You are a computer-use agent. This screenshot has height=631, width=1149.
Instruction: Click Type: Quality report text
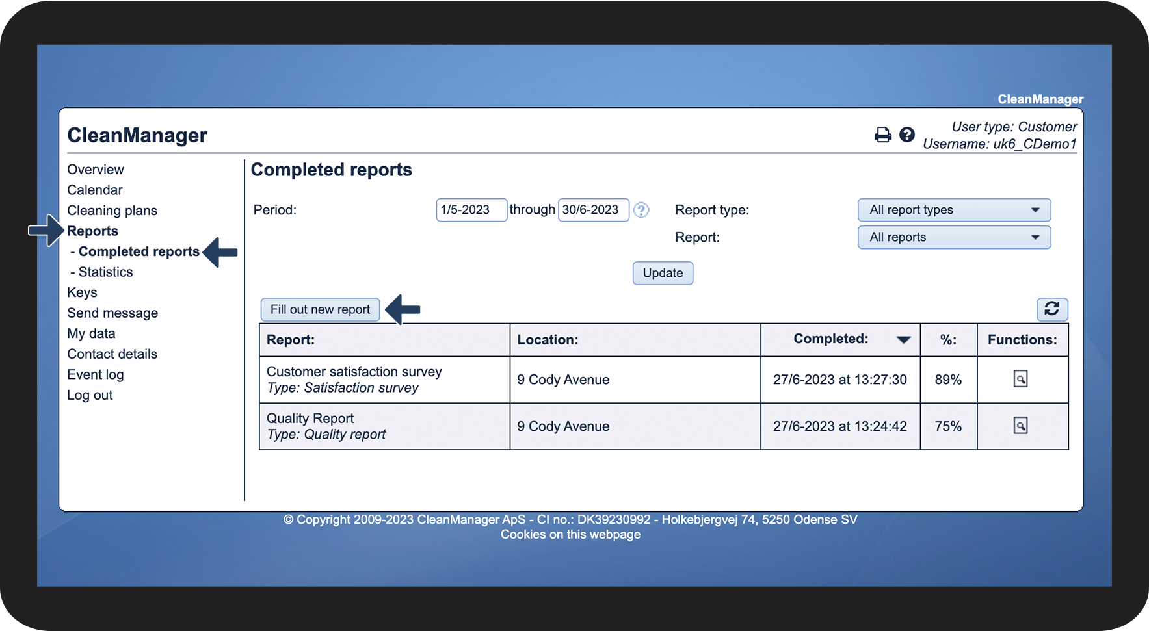(x=326, y=435)
